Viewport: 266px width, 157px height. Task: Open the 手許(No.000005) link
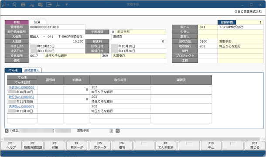click(21, 87)
